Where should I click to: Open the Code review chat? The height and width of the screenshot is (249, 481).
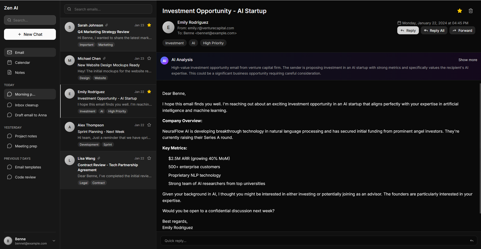pos(25,177)
